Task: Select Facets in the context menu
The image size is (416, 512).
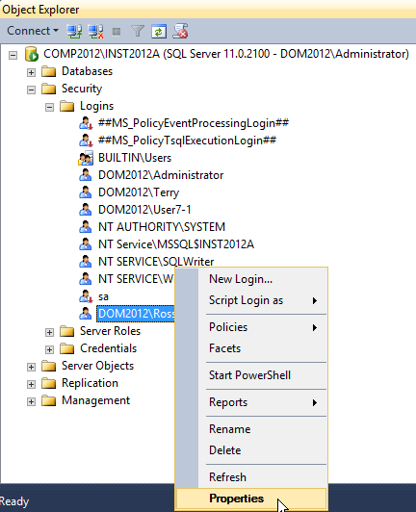Action: 251,348
